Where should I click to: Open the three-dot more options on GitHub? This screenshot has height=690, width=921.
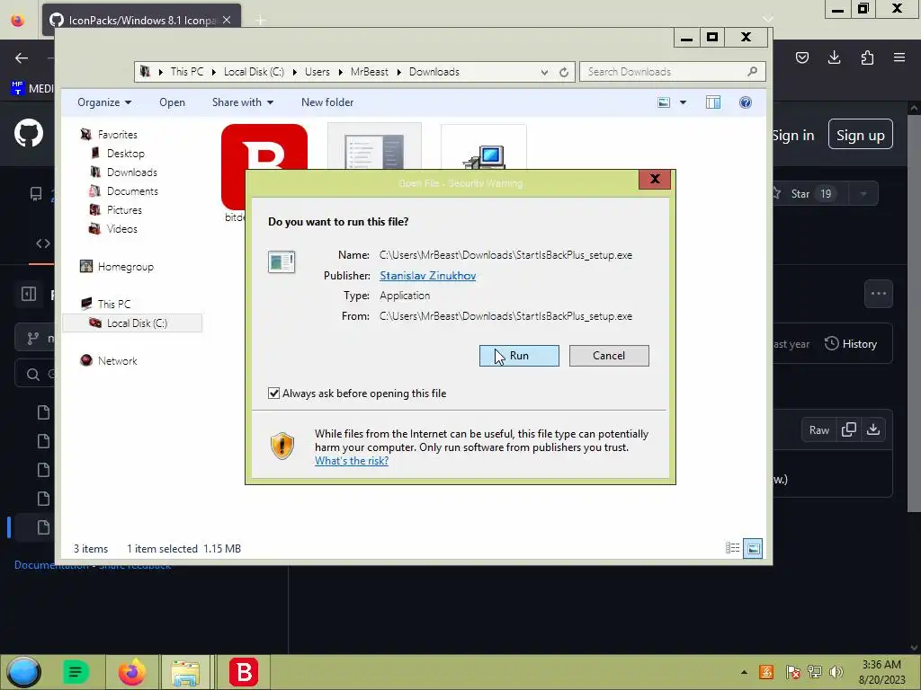[x=879, y=294]
